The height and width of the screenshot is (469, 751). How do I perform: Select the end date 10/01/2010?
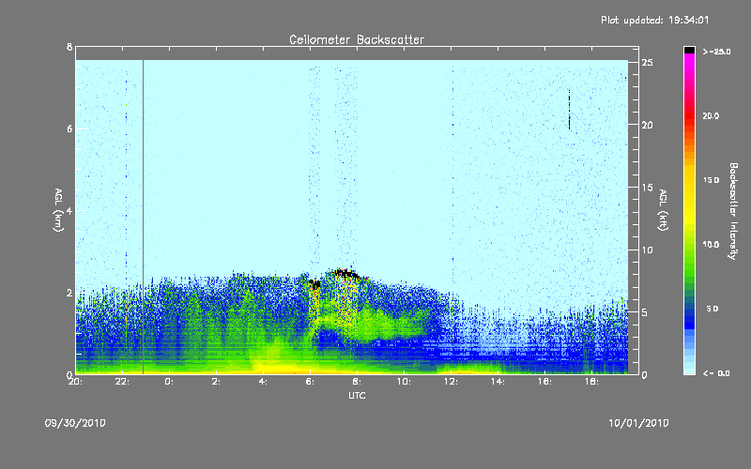[x=638, y=423]
